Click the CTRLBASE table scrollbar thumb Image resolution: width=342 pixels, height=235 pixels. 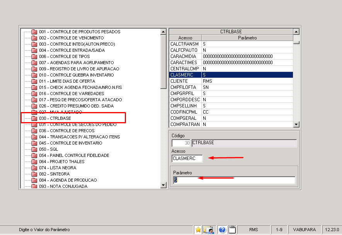[296, 43]
